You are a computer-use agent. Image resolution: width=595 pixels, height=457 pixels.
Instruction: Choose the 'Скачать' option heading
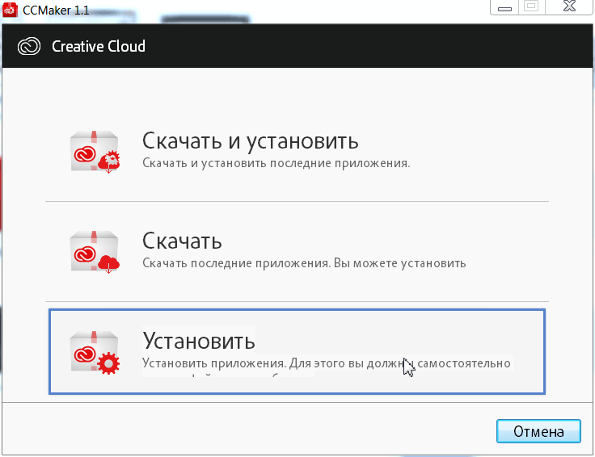click(182, 241)
